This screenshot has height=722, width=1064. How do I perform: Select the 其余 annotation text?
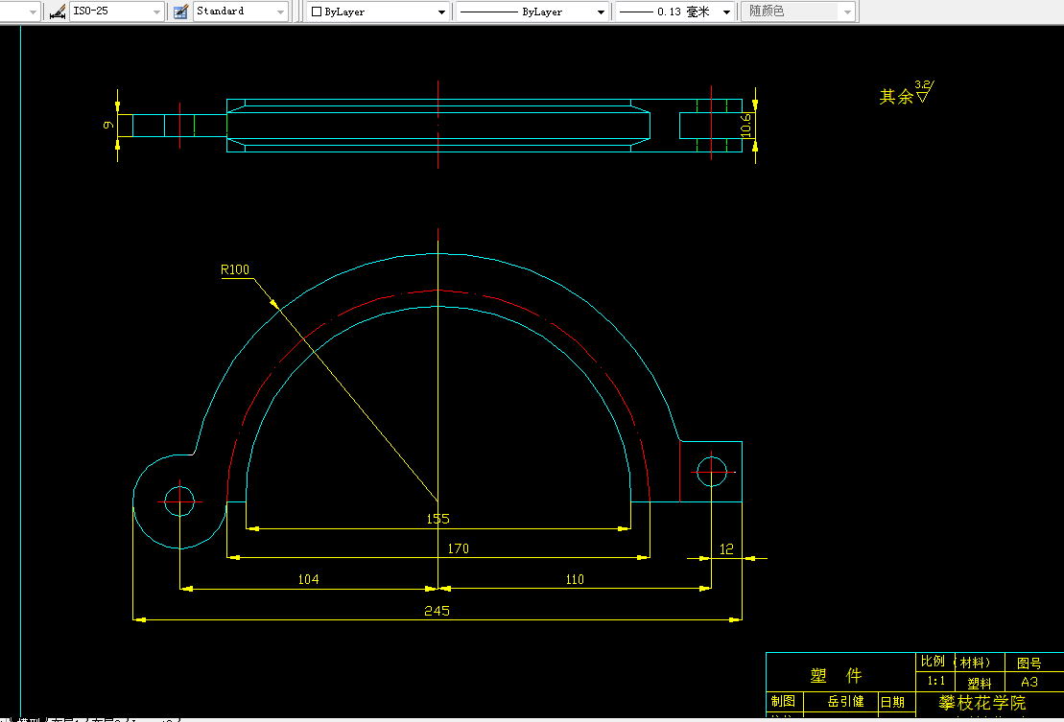tap(896, 97)
